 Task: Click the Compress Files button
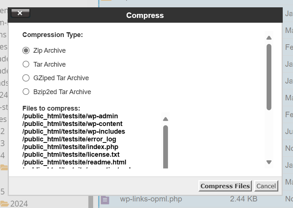coord(225,186)
